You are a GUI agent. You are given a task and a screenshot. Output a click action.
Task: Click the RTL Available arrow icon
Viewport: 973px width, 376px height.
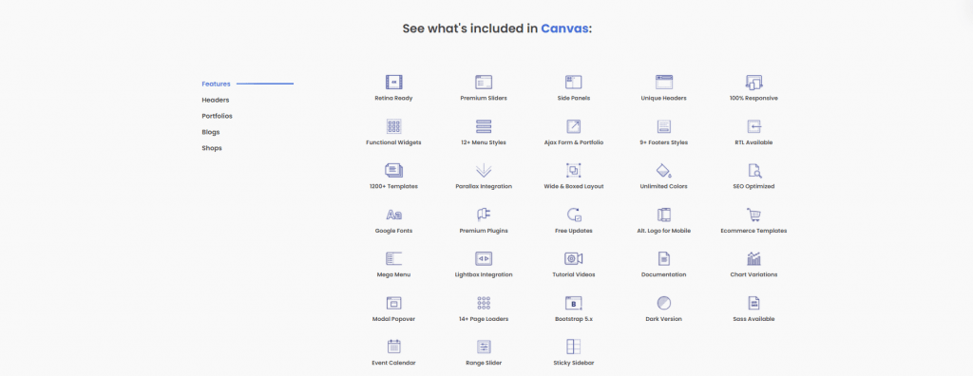(754, 126)
